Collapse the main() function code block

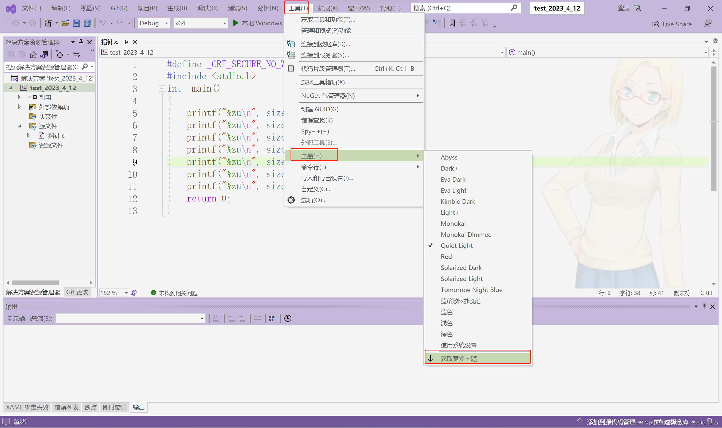click(162, 88)
